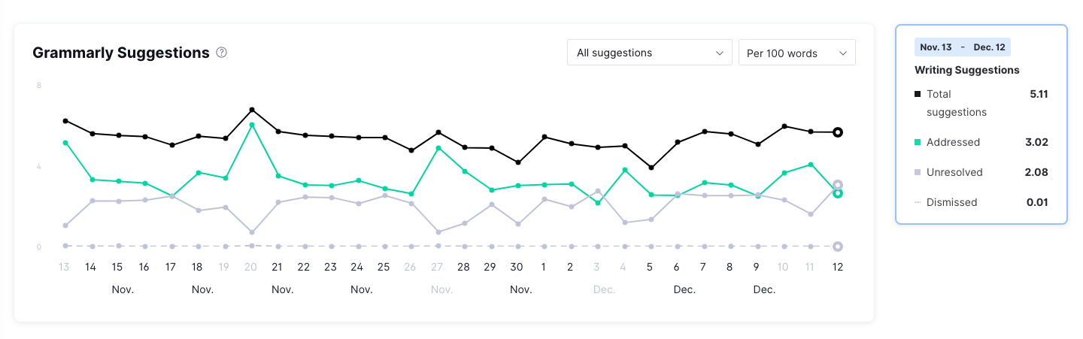Click the black low point on day 5
This screenshot has height=339, width=1083.
tap(651, 168)
